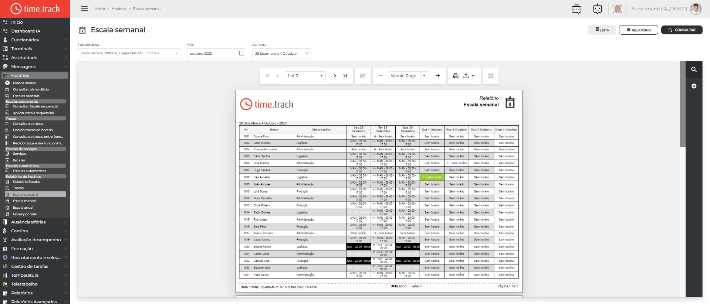Image resolution: width=710 pixels, height=304 pixels.
Task: Open the user profile avatar
Action: coord(696,8)
